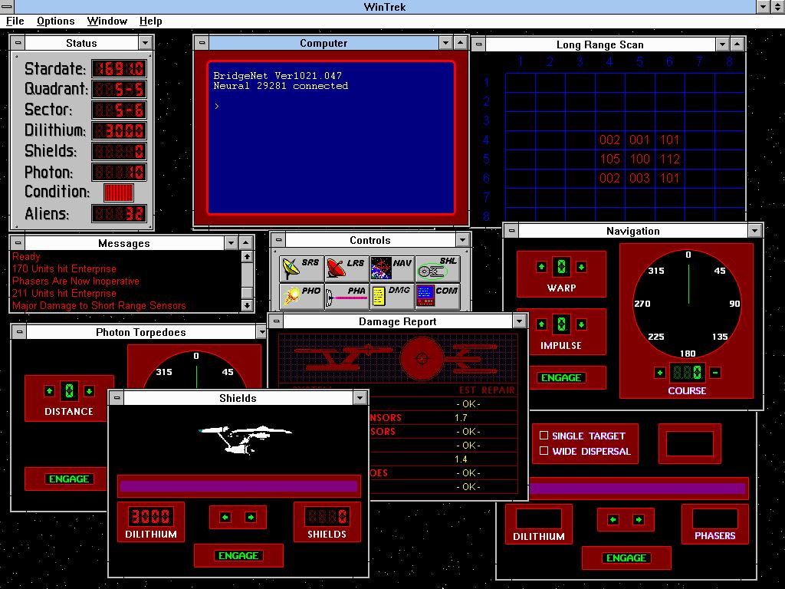Image resolution: width=785 pixels, height=589 pixels.
Task: Click the Messages scrollbar down arrow
Action: coord(247,305)
